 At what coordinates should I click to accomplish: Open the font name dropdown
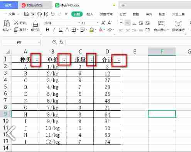pos(79,23)
